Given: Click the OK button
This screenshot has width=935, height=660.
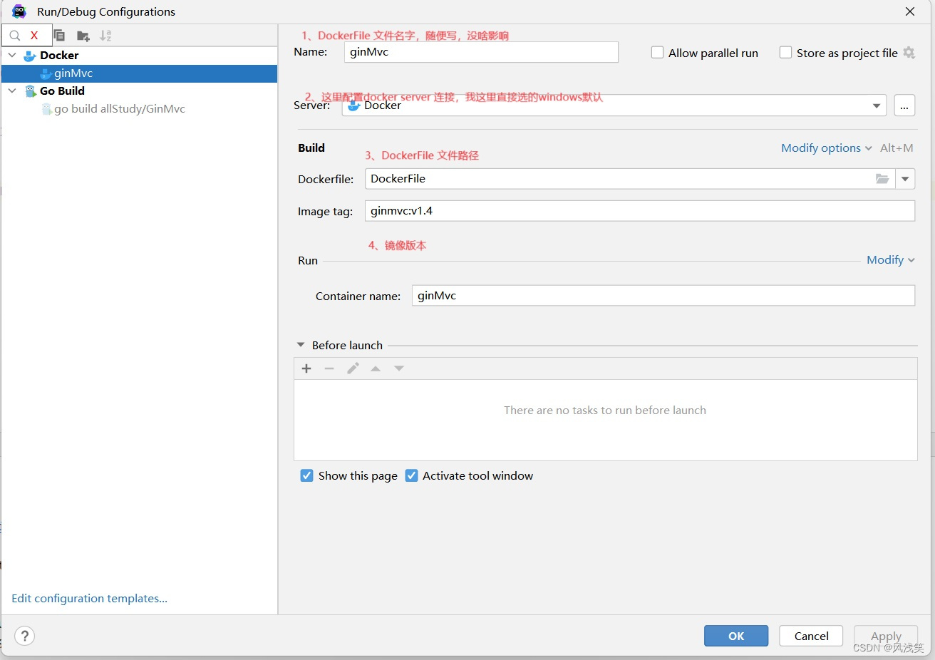Looking at the screenshot, I should (735, 636).
